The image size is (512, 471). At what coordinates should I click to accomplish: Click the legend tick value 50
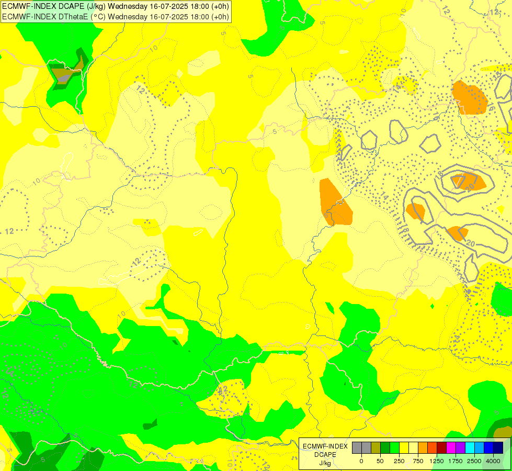point(380,461)
